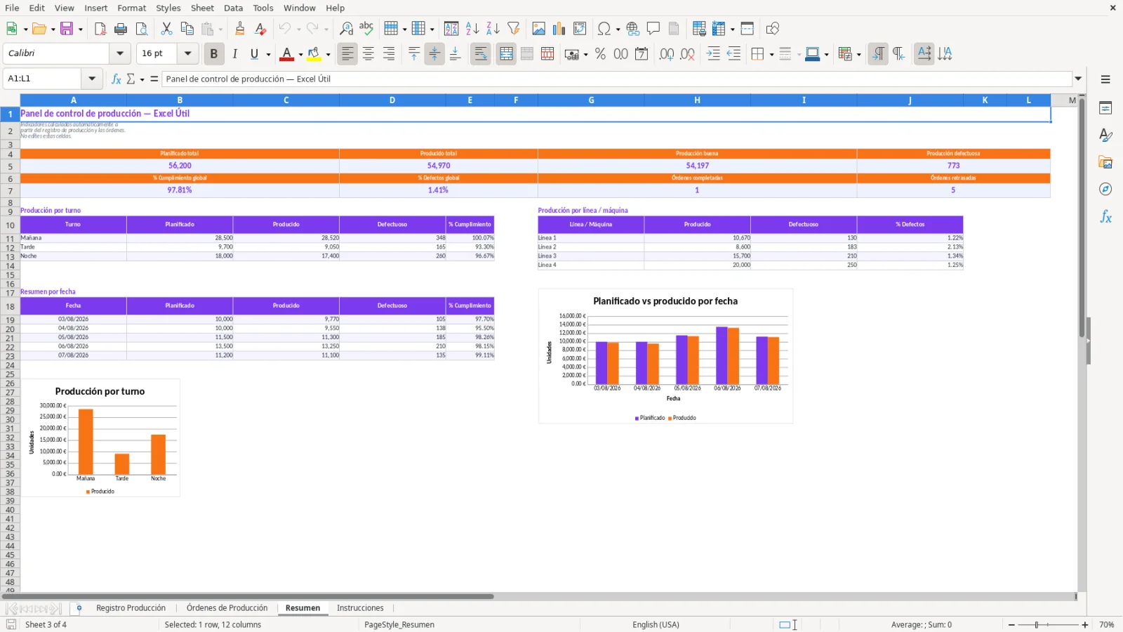Screen dimensions: 1123x632
Task: Sort ascending icon
Action: click(472, 29)
